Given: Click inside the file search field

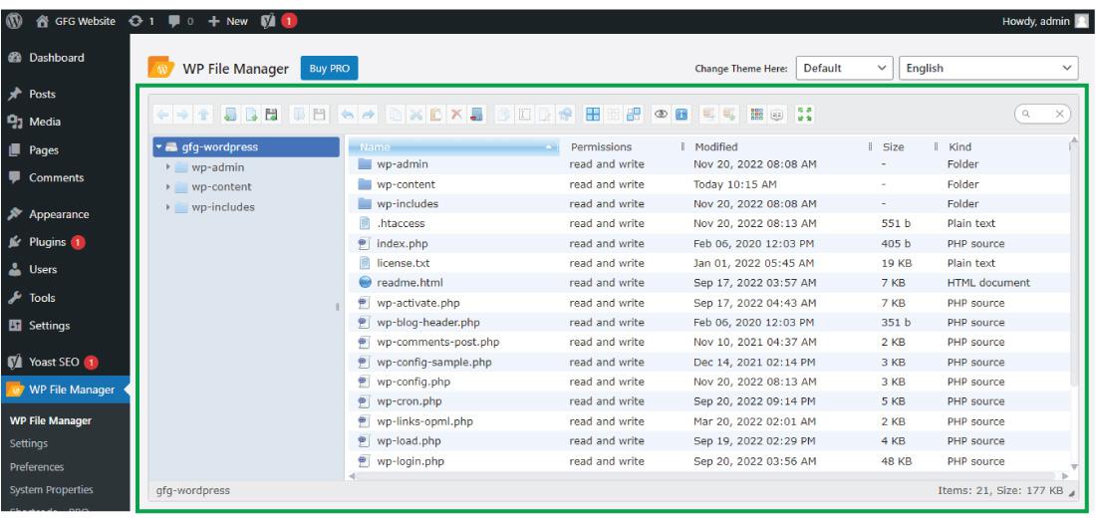Looking at the screenshot, I should point(1042,114).
